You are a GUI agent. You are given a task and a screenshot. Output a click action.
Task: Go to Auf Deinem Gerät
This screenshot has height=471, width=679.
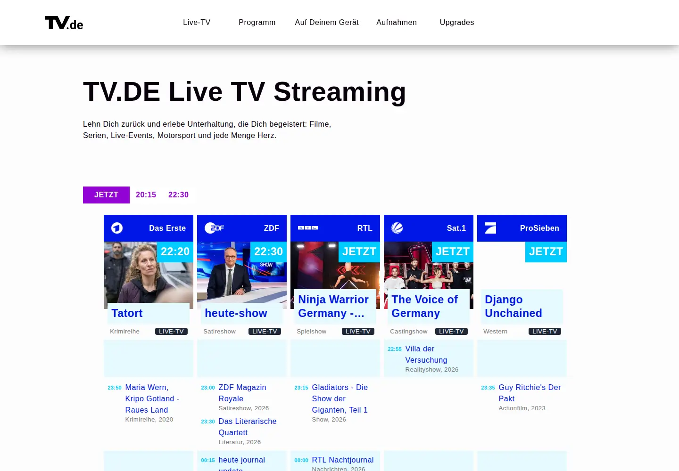pos(327,23)
